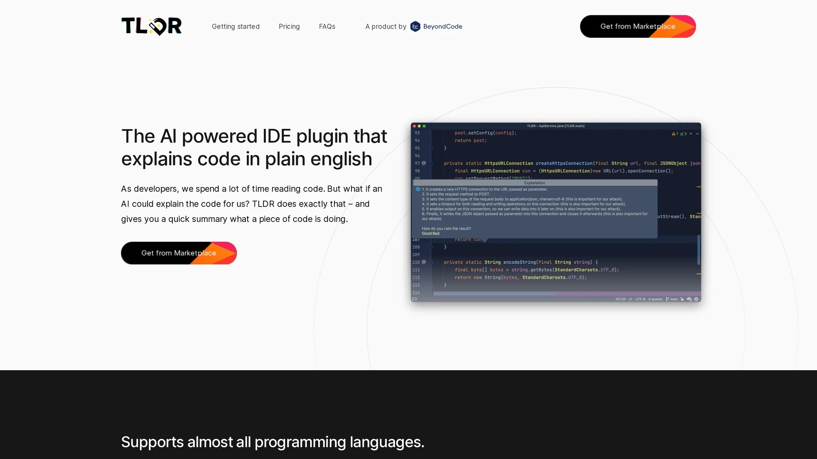Click the 'As developers' intro paragraph
The height and width of the screenshot is (459, 817).
(x=251, y=204)
